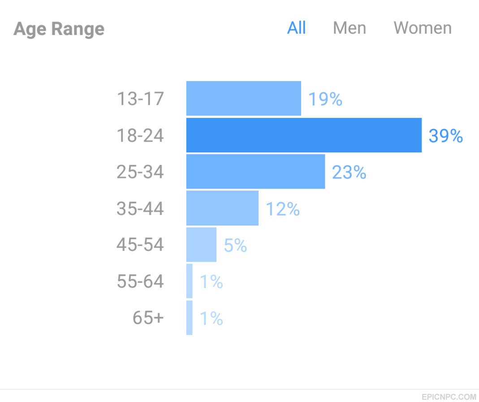The width and height of the screenshot is (479, 402).
Task: Switch to the Men tab
Action: click(350, 28)
